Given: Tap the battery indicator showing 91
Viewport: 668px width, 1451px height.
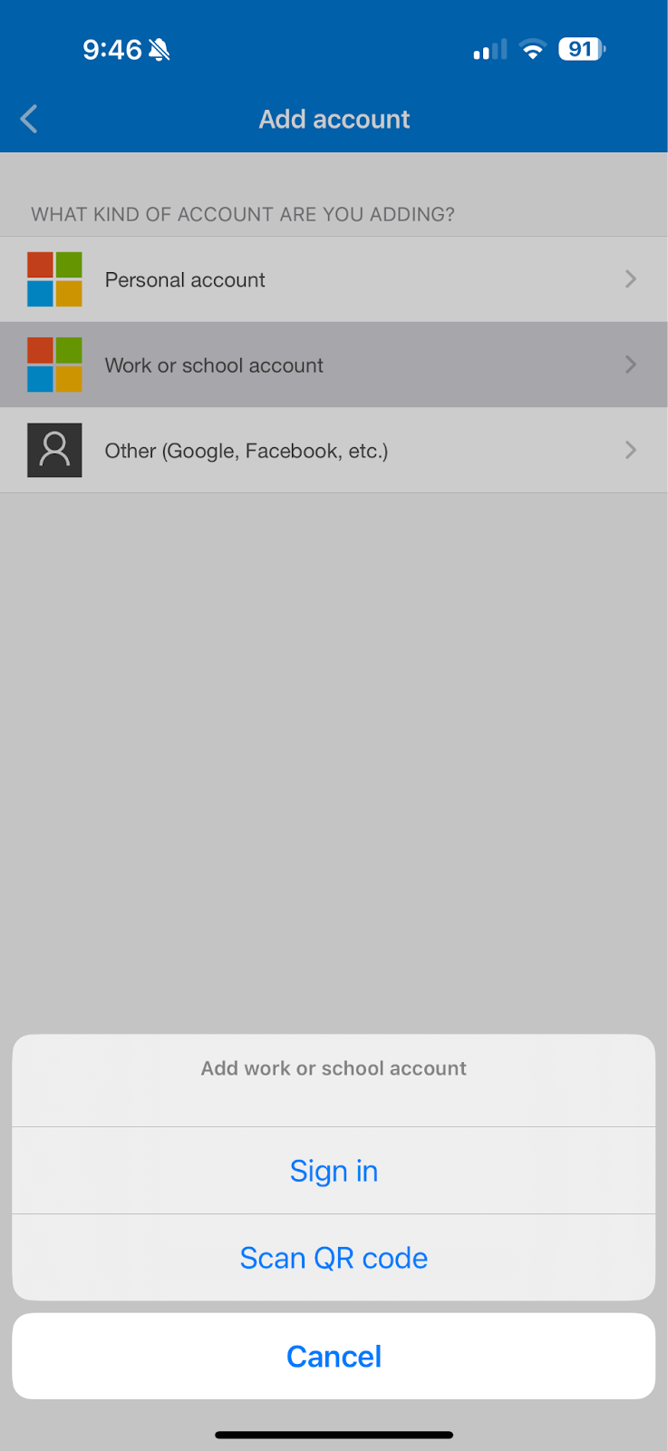Looking at the screenshot, I should click(x=582, y=49).
